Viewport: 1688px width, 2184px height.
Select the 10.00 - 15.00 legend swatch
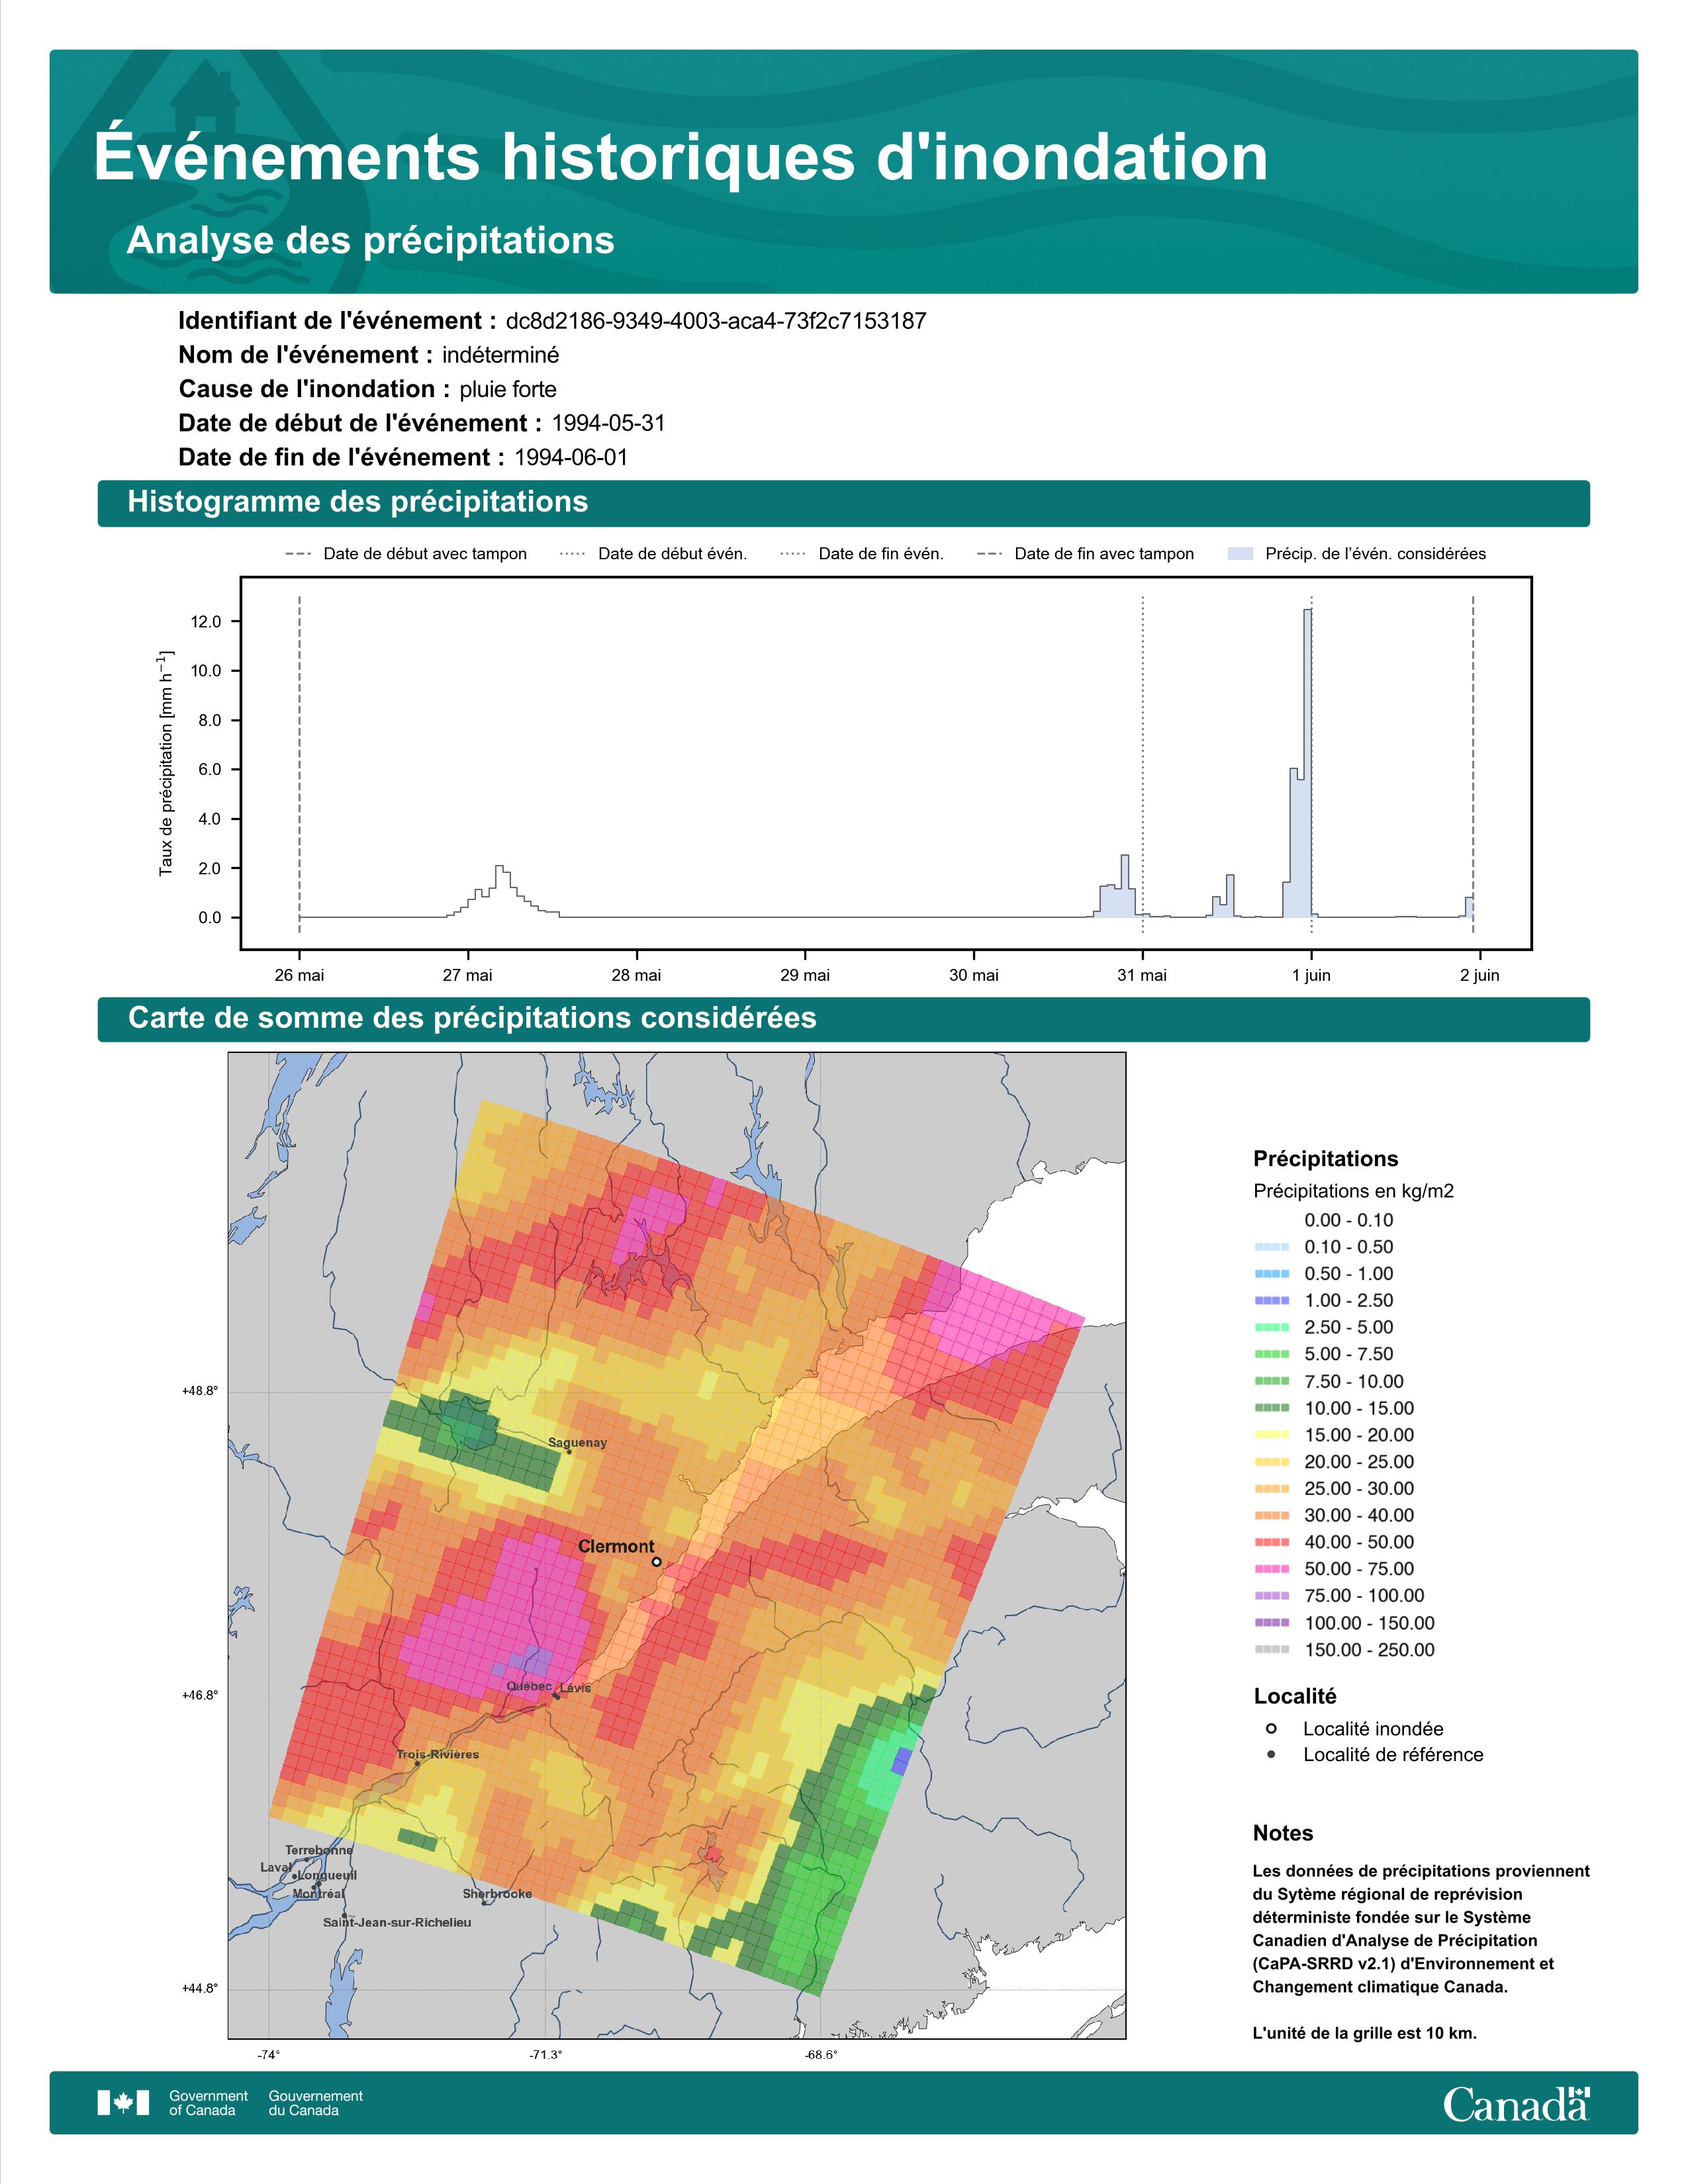pos(1271,1408)
